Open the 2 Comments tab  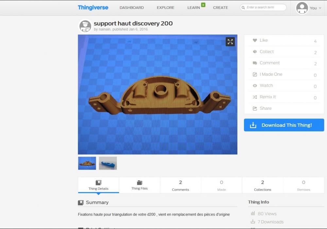click(x=181, y=185)
